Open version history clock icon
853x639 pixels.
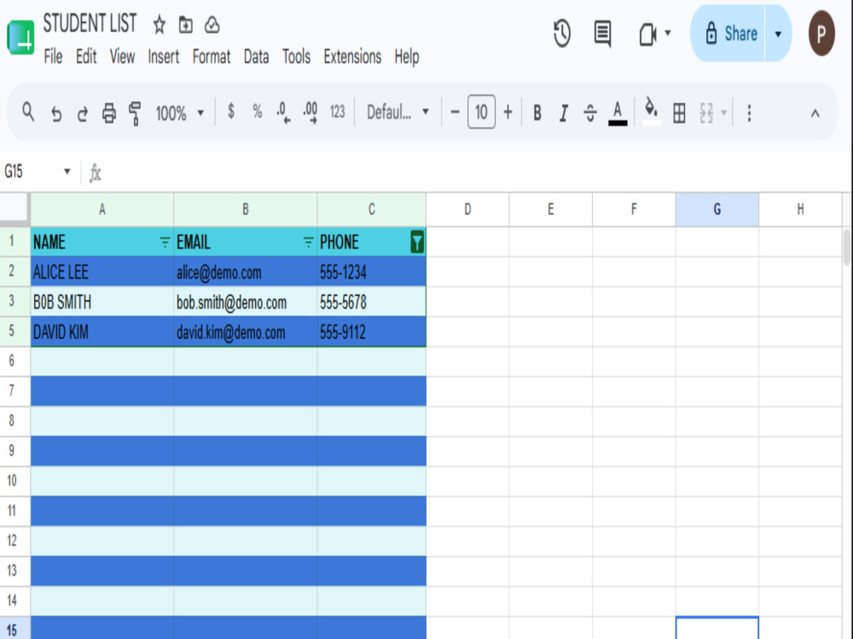tap(562, 34)
